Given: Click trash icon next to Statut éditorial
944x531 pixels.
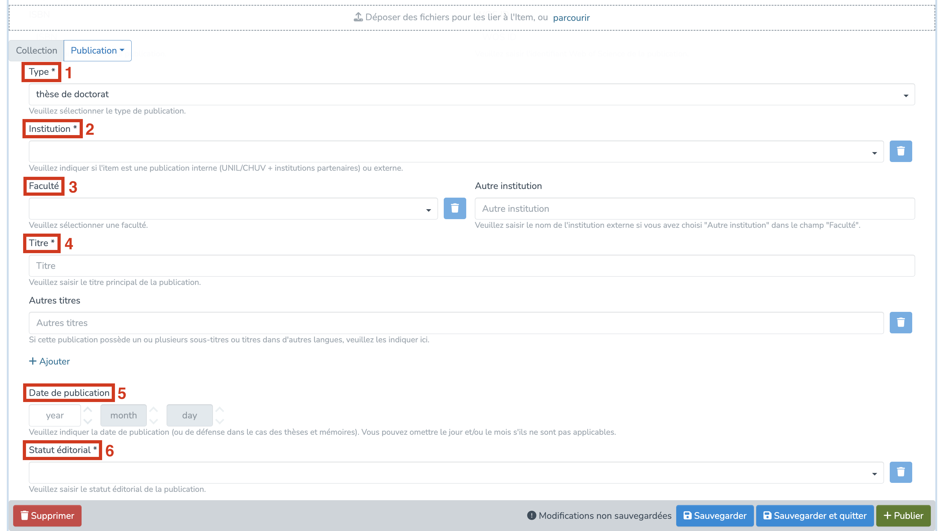Looking at the screenshot, I should pyautogui.click(x=900, y=472).
